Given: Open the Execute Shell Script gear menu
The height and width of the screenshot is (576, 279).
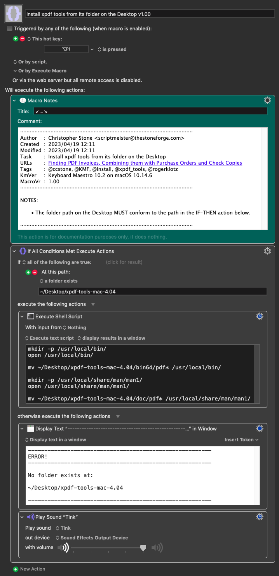Looking at the screenshot, I should [x=260, y=316].
